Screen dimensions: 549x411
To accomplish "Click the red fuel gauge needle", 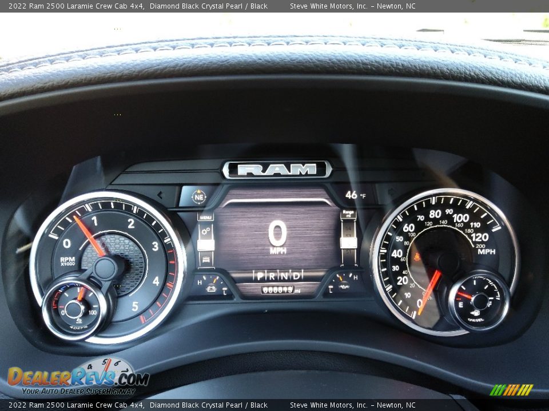I will 464,296.
